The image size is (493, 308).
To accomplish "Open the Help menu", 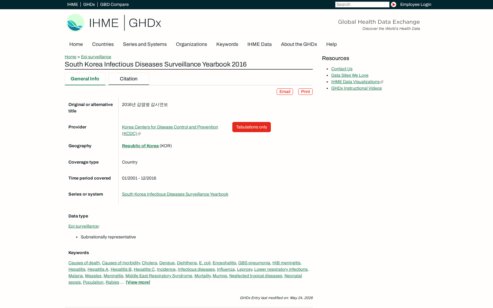I will click(332, 44).
